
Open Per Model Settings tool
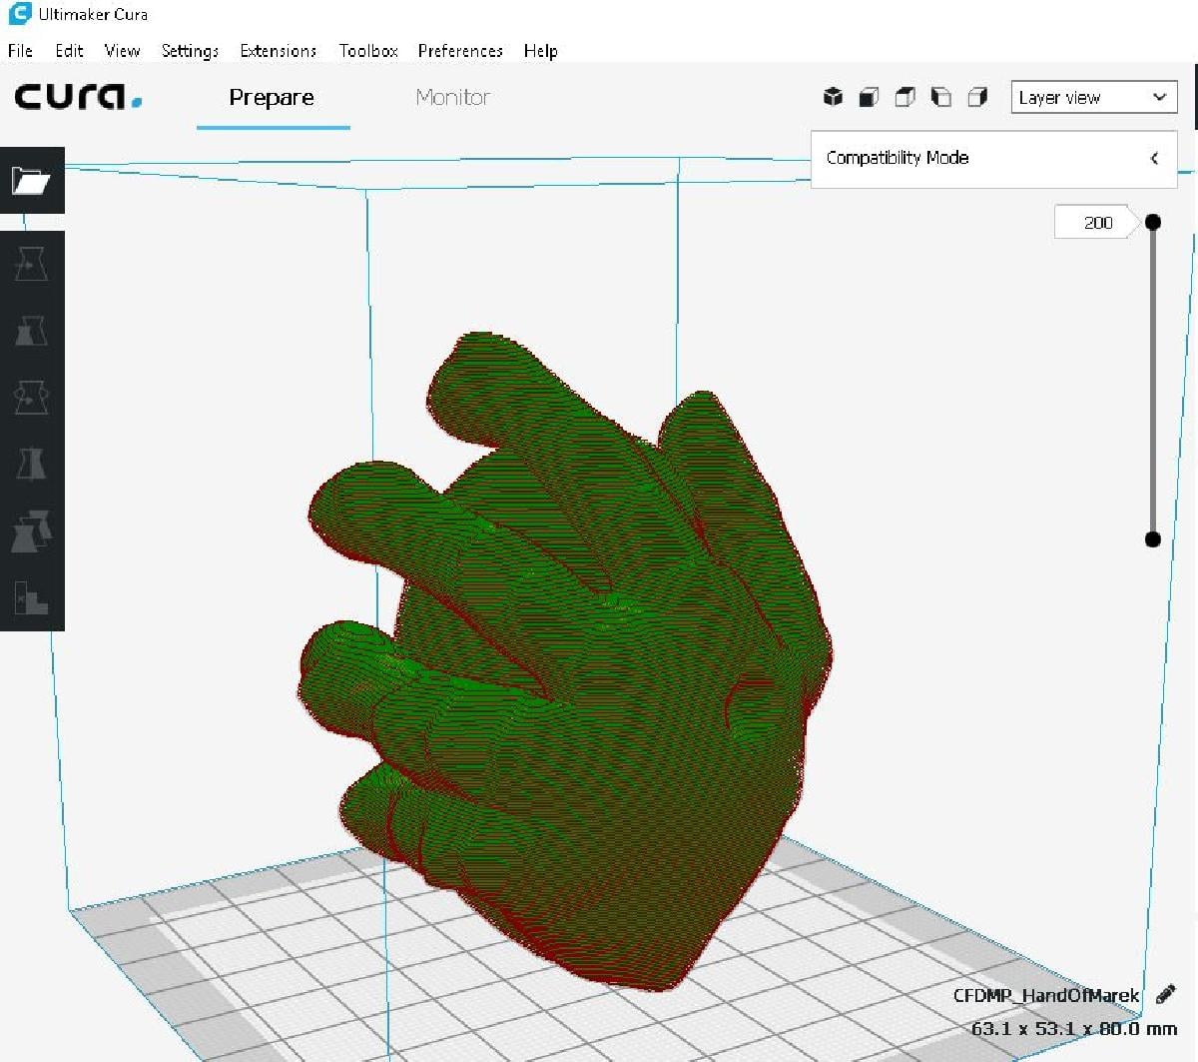[31, 531]
